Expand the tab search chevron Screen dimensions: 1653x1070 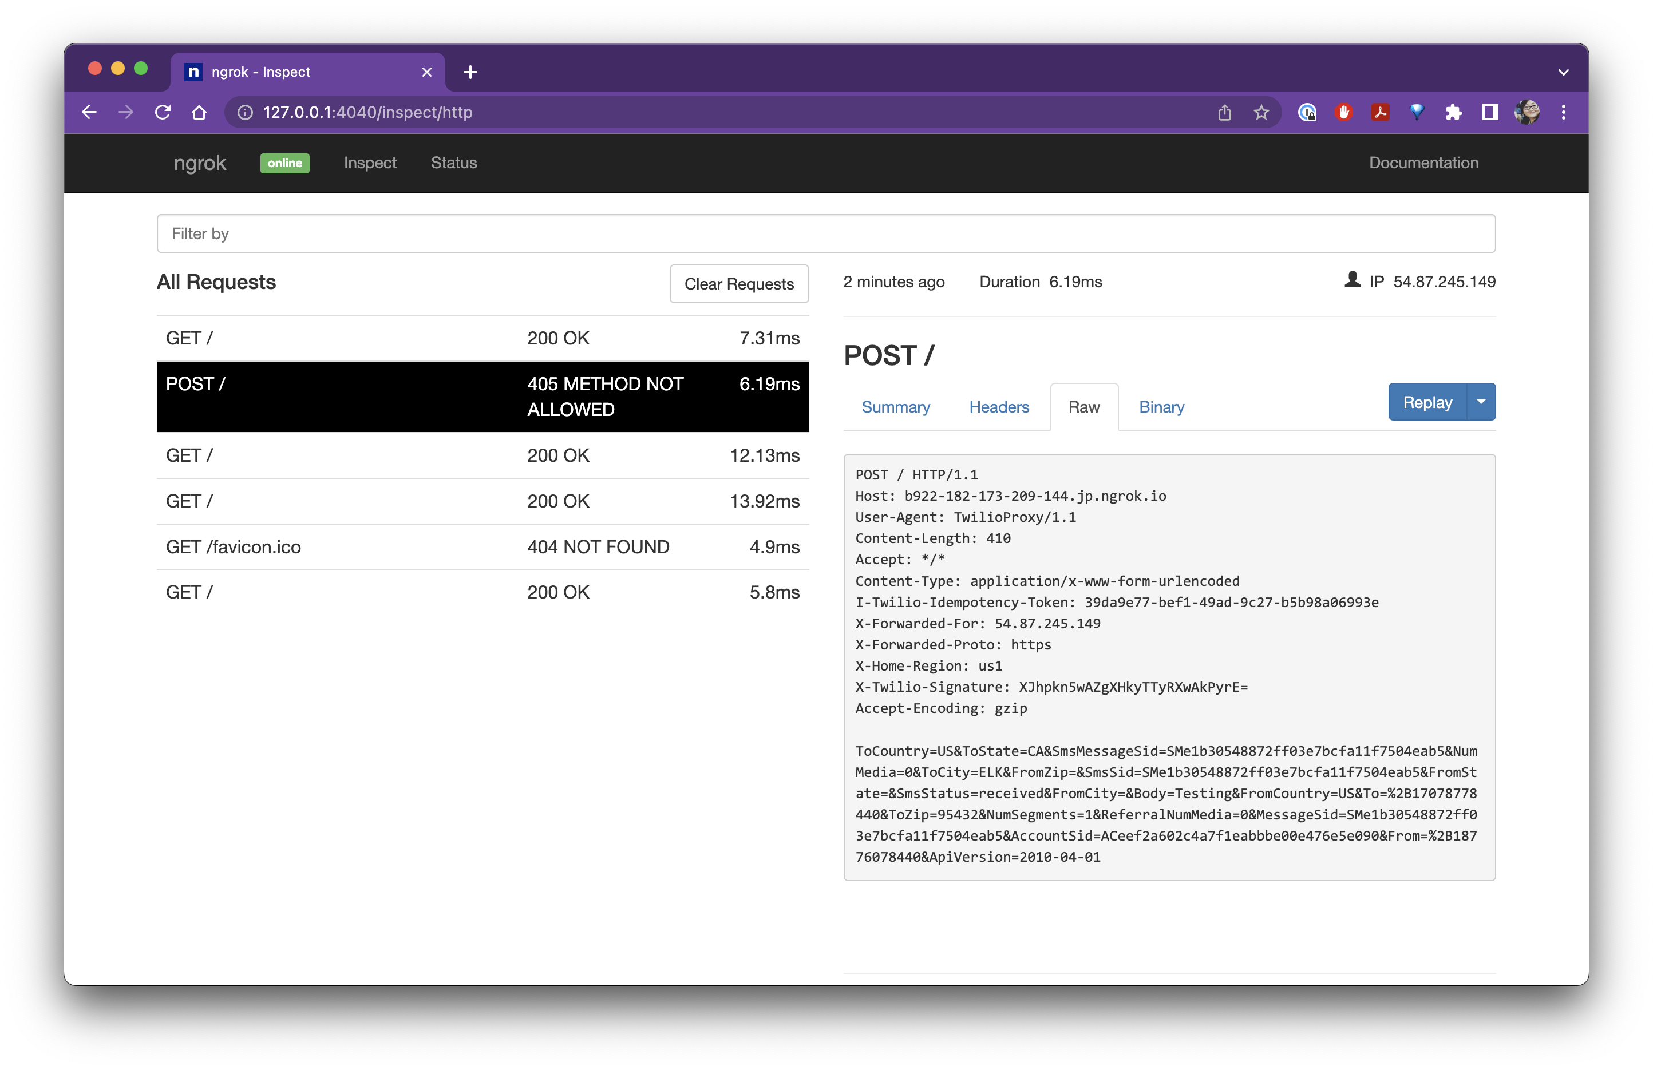coord(1564,72)
